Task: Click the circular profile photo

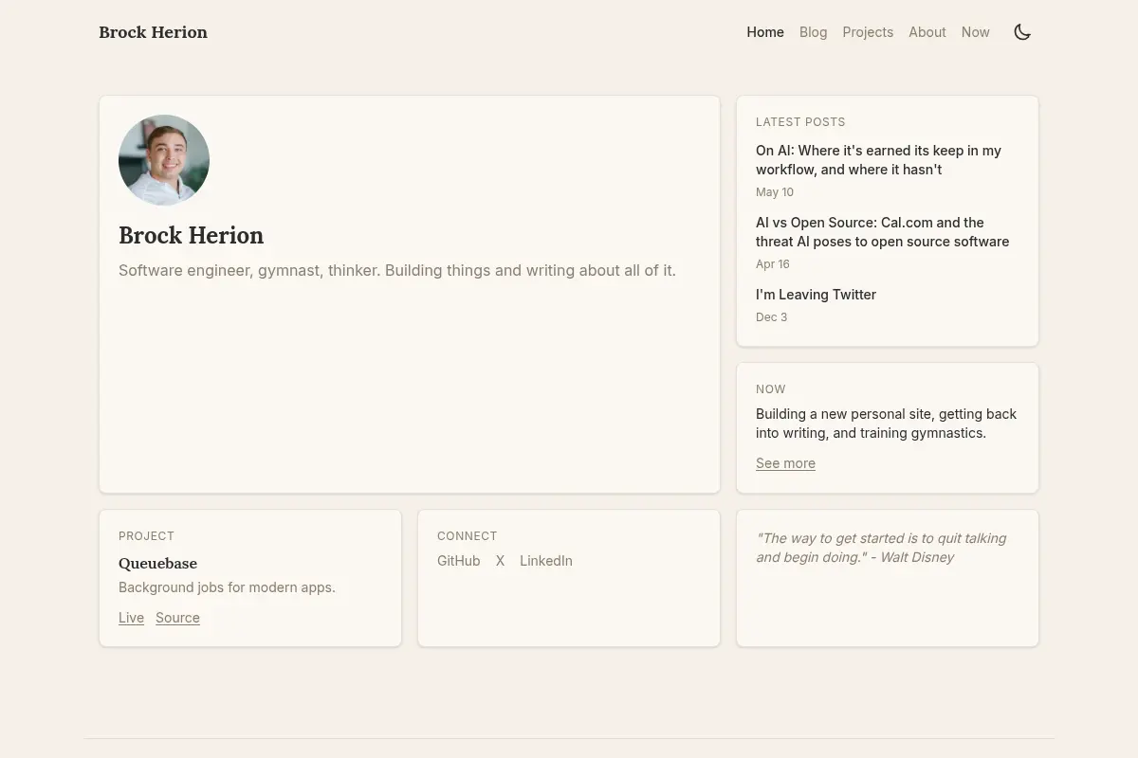Action: [x=164, y=160]
